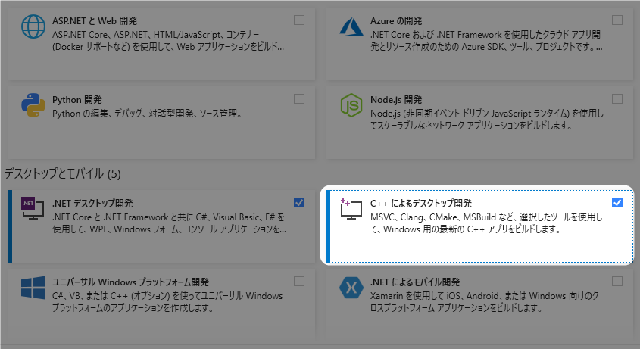Click the Xamarin X icon
Screen dimensions: 640x349
pyautogui.click(x=351, y=288)
